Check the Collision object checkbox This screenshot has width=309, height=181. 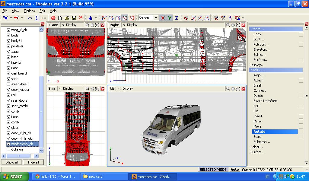point(8,149)
